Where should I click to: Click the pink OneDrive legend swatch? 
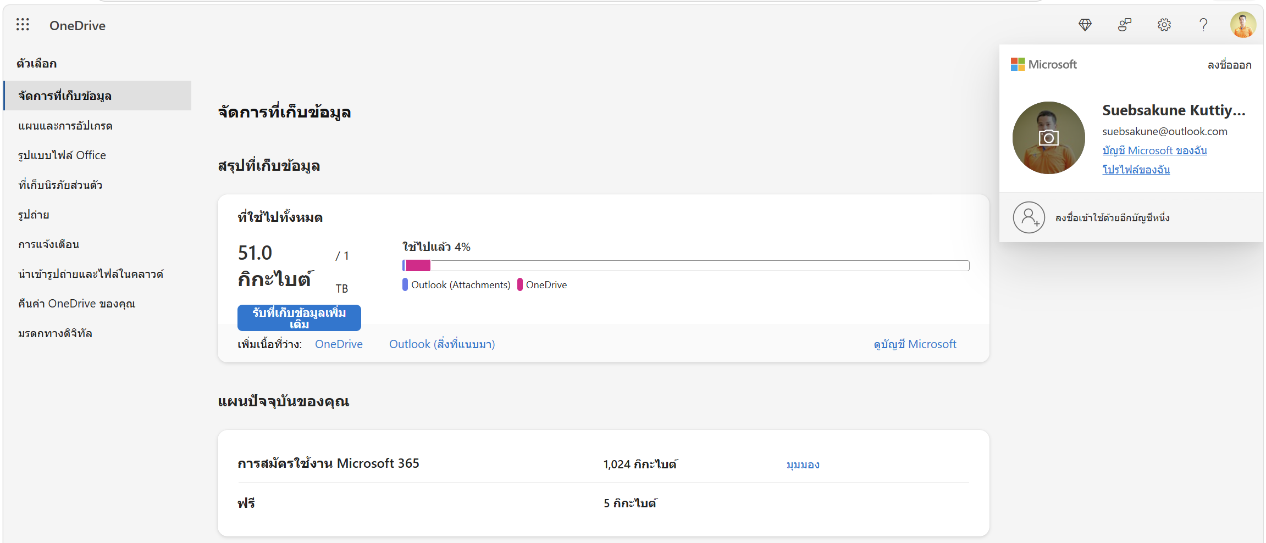click(520, 284)
